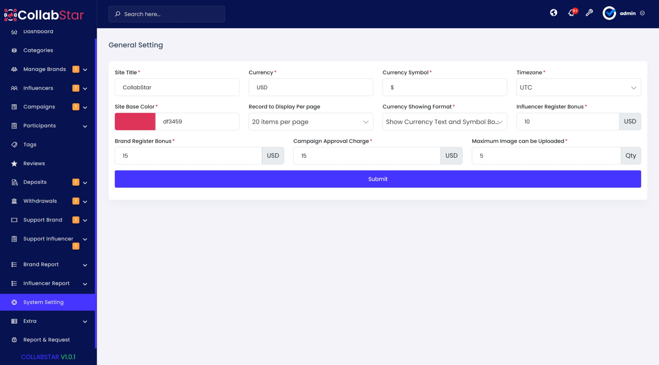659x365 pixels.
Task: Click the Support Influencer clipboard icon
Action: click(14, 239)
